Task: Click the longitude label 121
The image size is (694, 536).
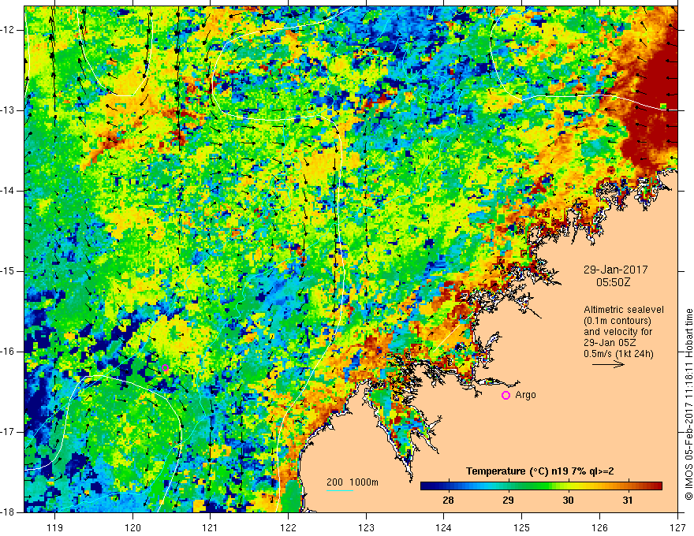Action: tap(211, 527)
